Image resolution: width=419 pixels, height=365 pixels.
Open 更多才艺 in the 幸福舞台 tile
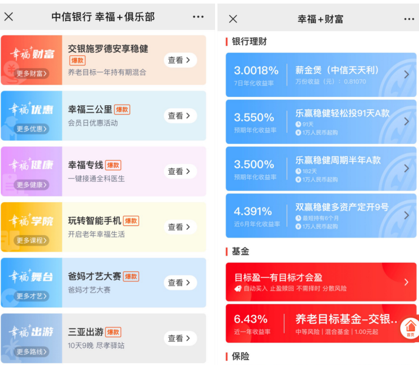point(32,296)
